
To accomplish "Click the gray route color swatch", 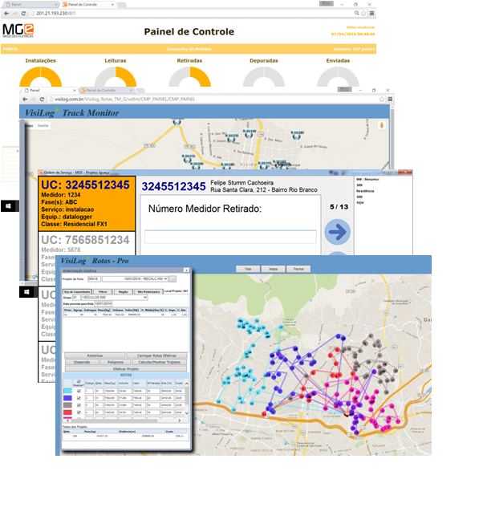I will click(67, 405).
